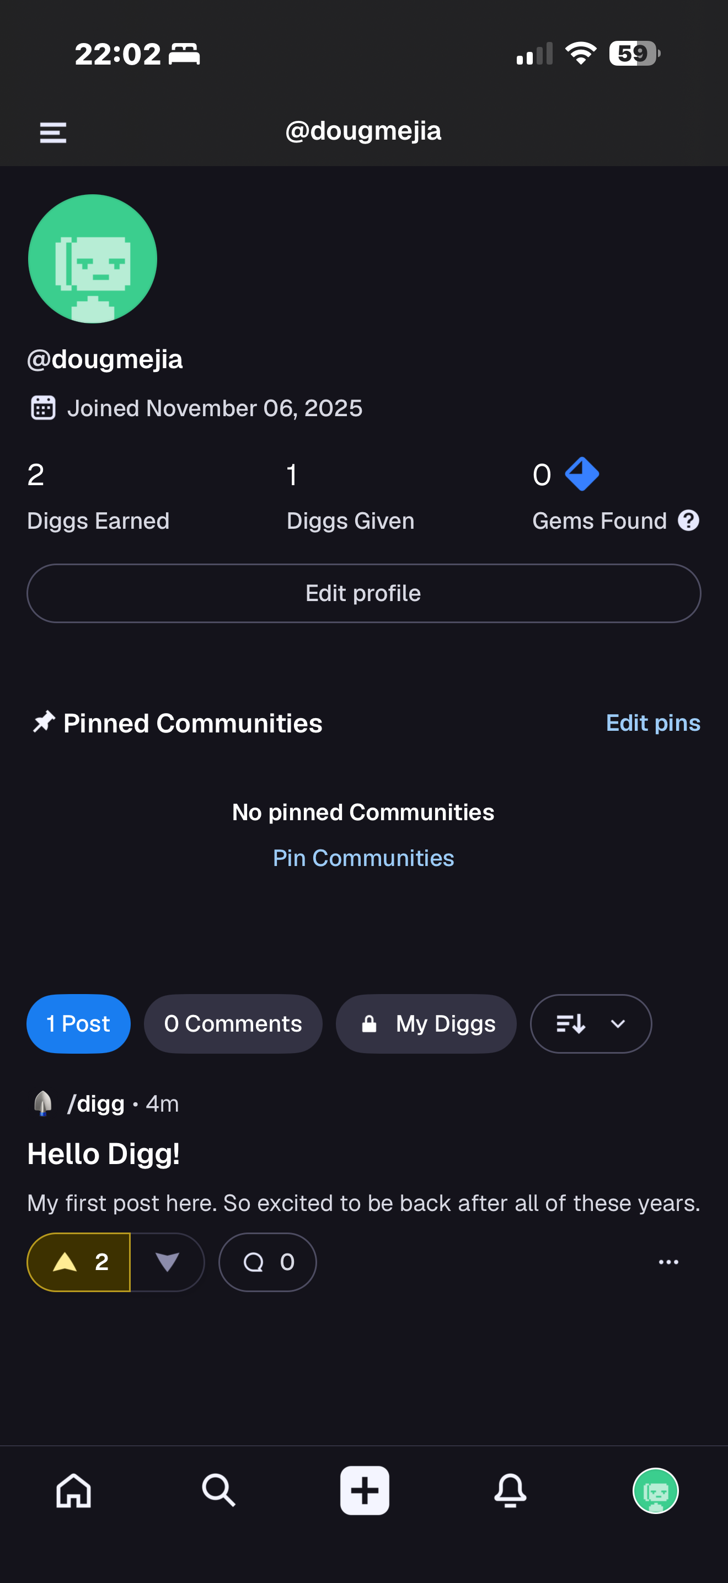This screenshot has height=1583, width=728.
Task: Select the 1 Post tab
Action: pyautogui.click(x=78, y=1024)
